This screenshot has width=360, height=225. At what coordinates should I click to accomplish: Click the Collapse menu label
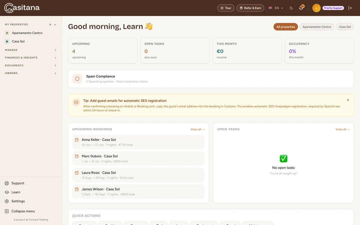[23, 211]
